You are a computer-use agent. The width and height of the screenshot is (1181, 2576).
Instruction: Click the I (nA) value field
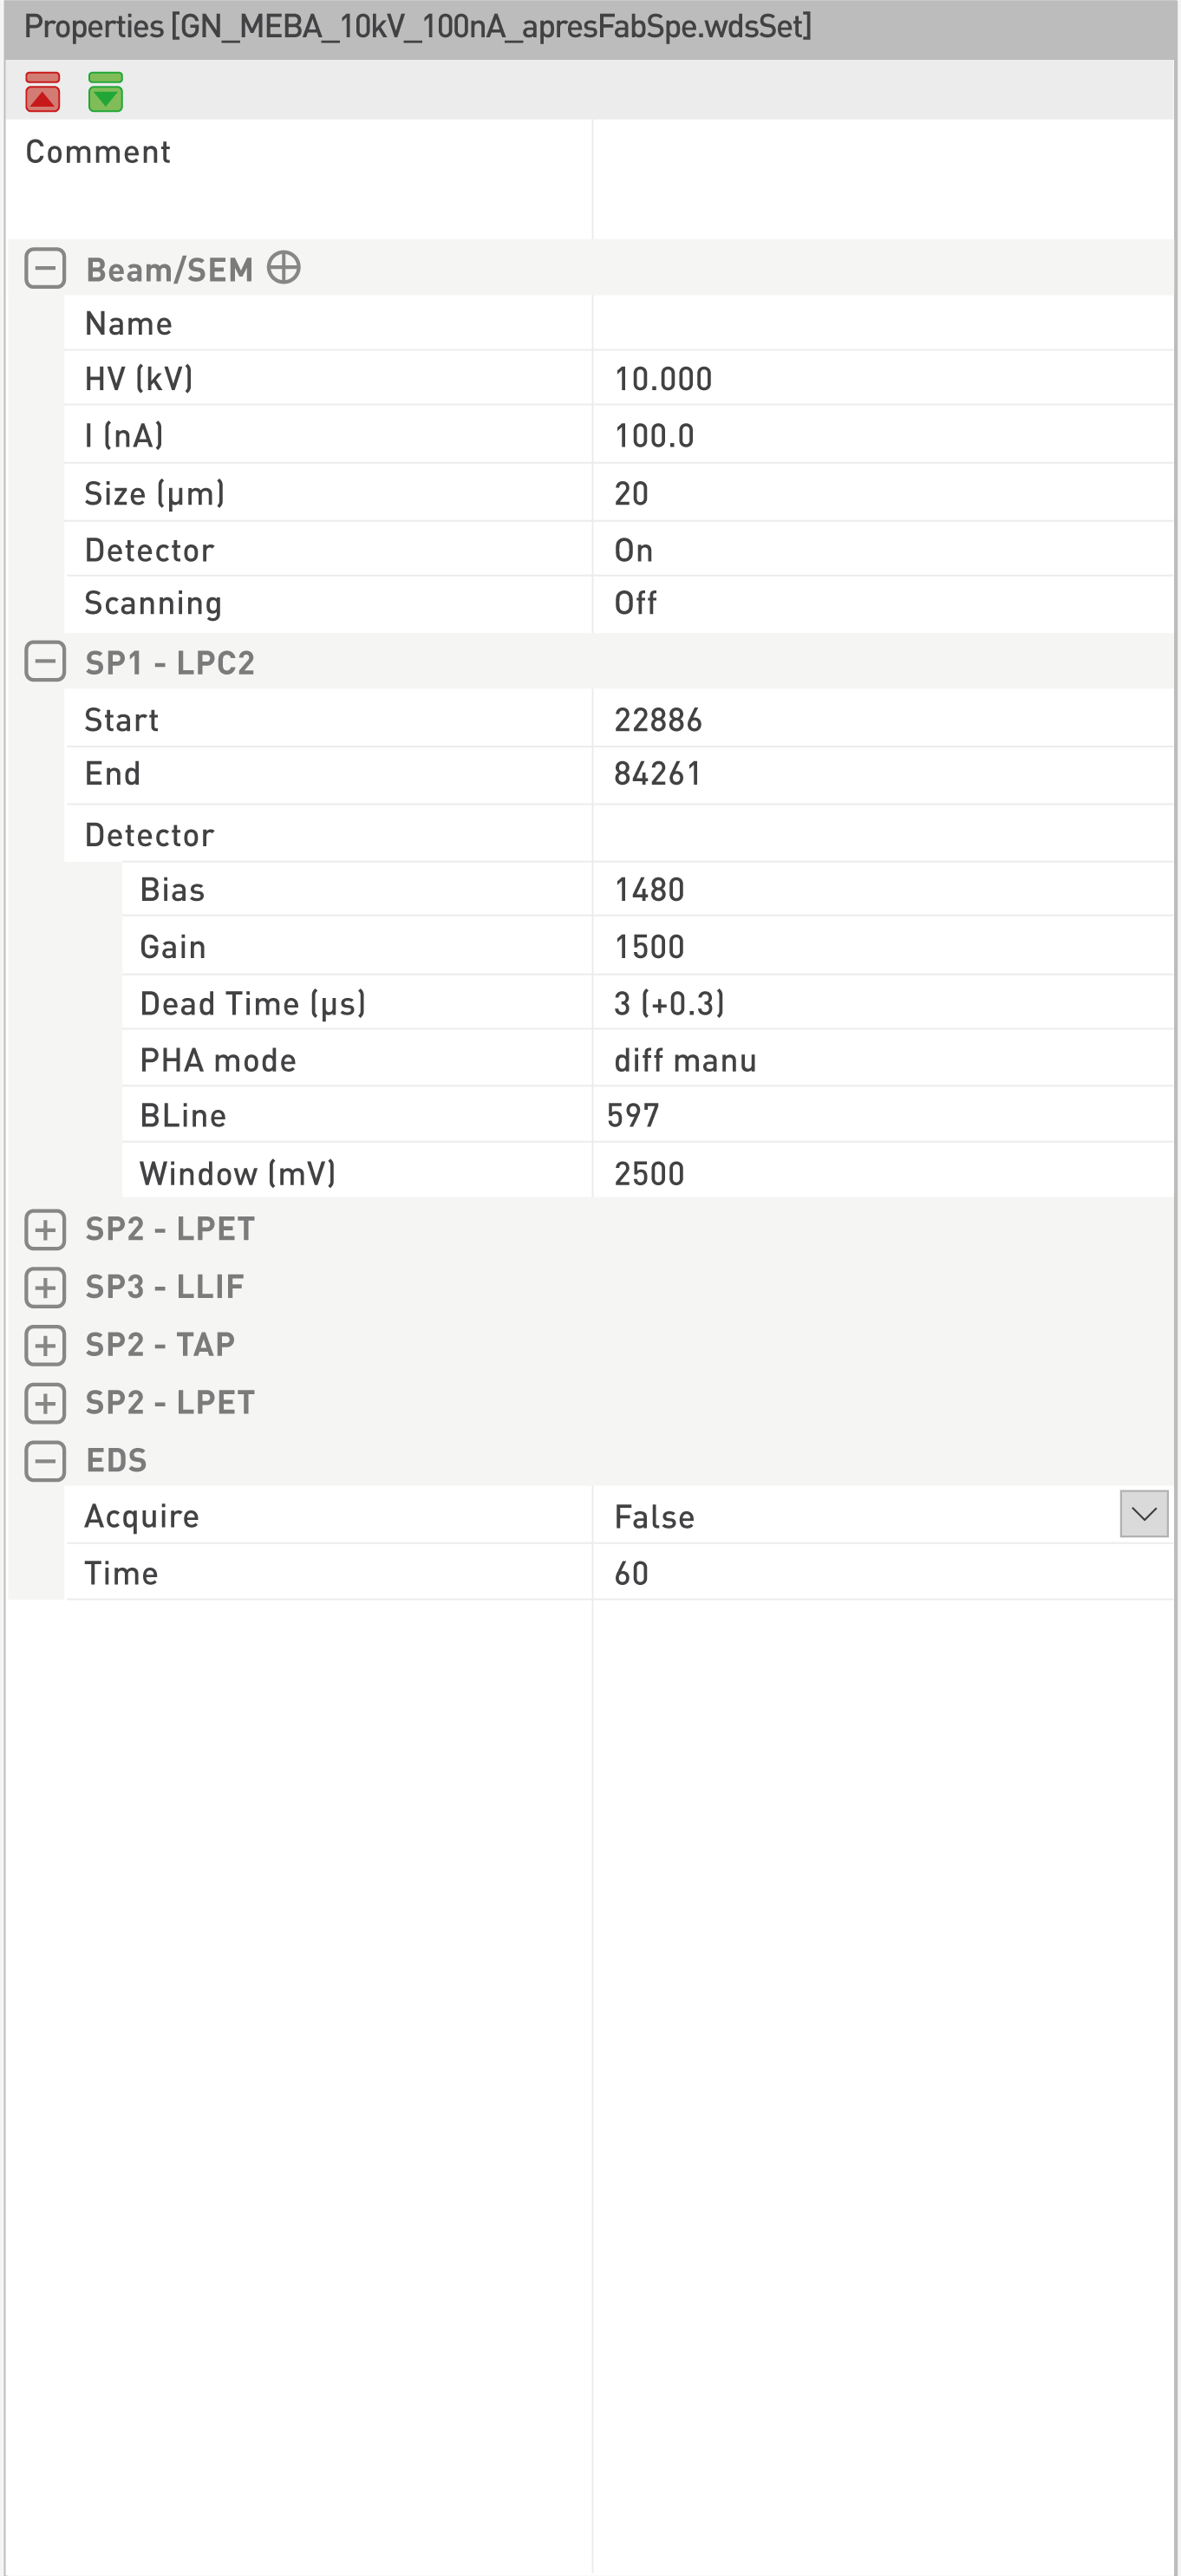click(880, 436)
